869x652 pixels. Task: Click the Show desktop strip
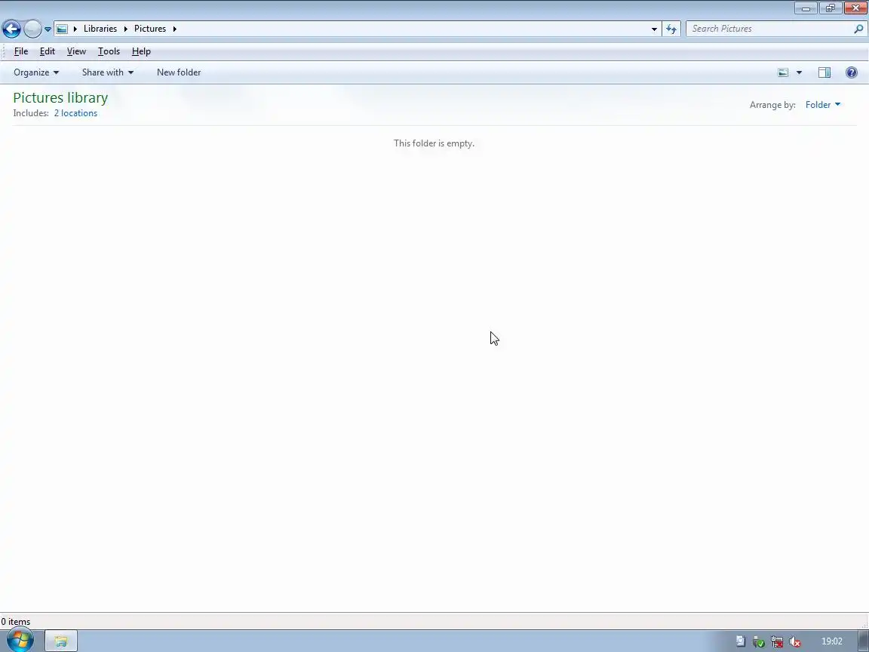point(864,641)
